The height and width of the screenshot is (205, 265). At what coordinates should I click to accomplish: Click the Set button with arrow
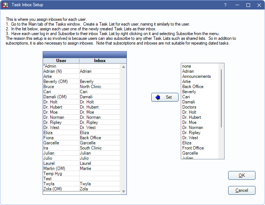(x=165, y=97)
